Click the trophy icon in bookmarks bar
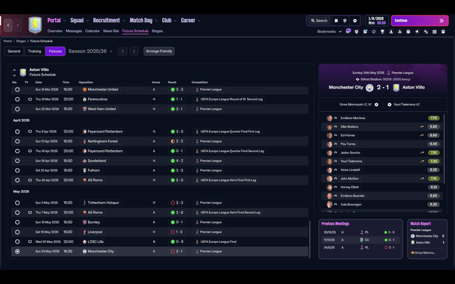The width and height of the screenshot is (455, 284). 382,32
